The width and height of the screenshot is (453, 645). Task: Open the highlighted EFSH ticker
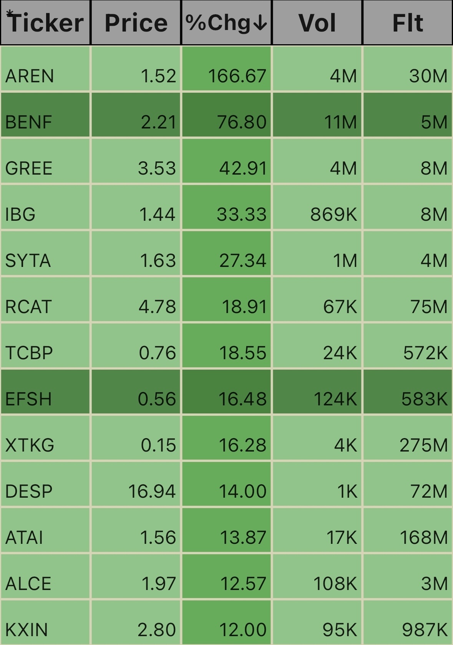tap(45, 392)
